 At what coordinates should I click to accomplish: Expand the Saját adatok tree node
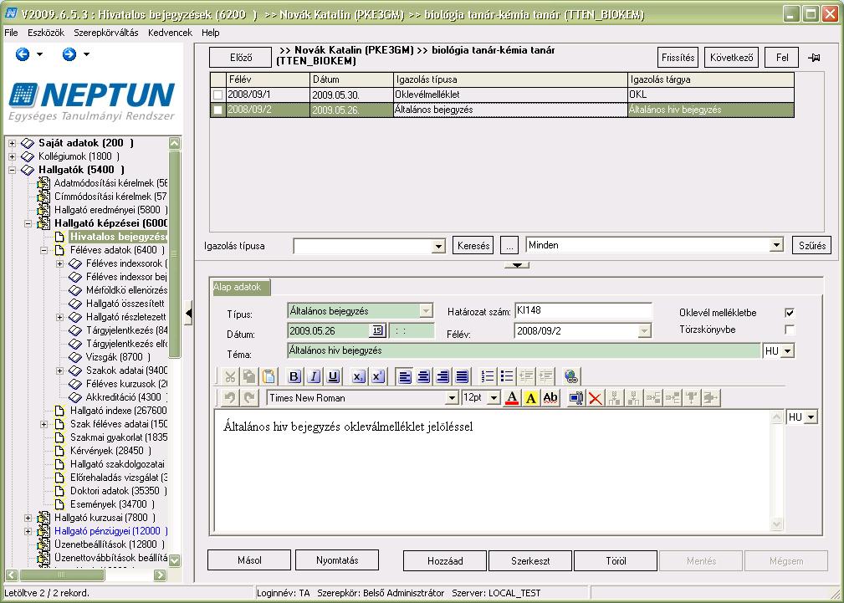click(12, 143)
